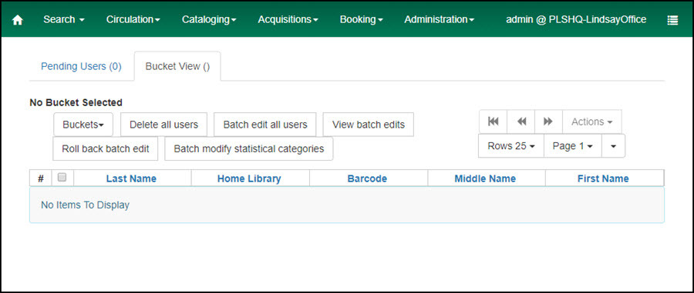
Task: Open the Circulation menu
Action: pyautogui.click(x=133, y=20)
